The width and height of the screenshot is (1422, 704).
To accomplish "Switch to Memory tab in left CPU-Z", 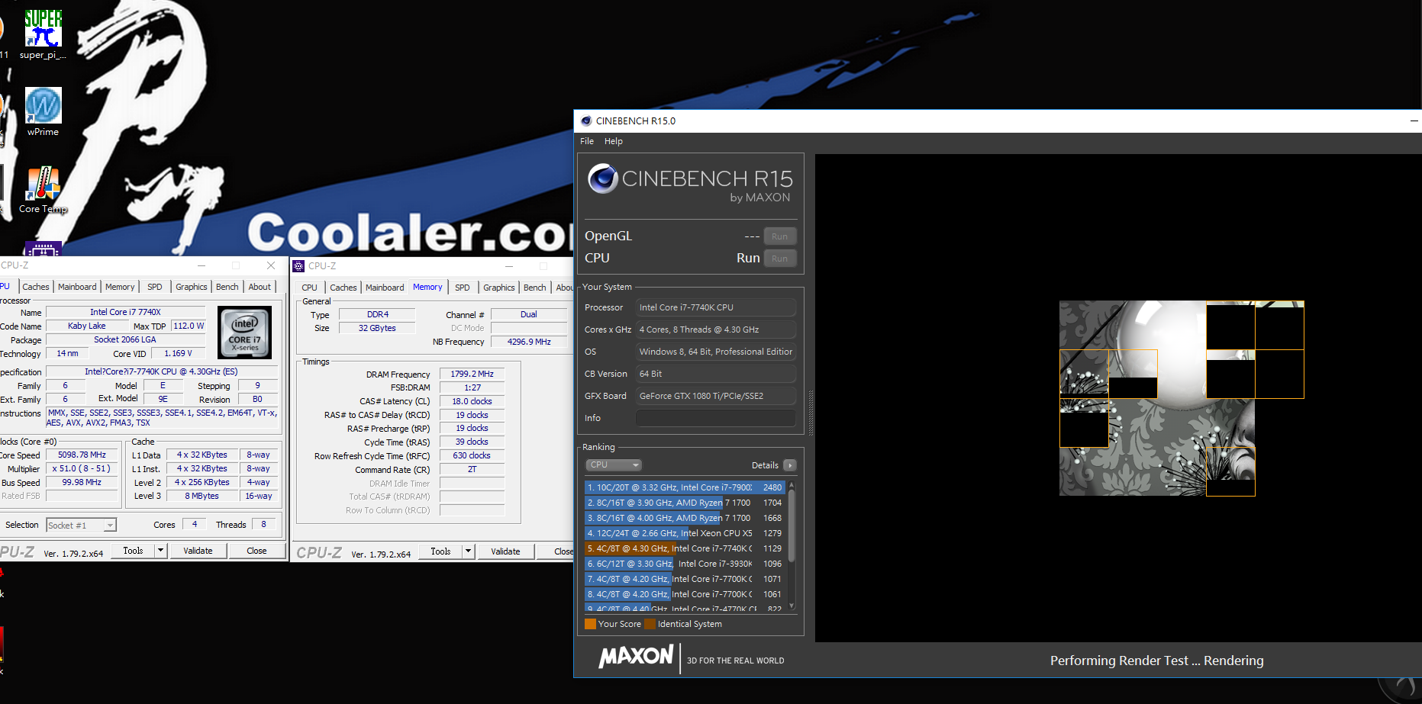I will point(120,287).
